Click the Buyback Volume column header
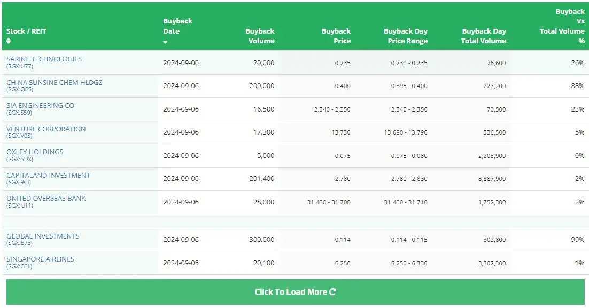589x308 pixels. tap(260, 36)
